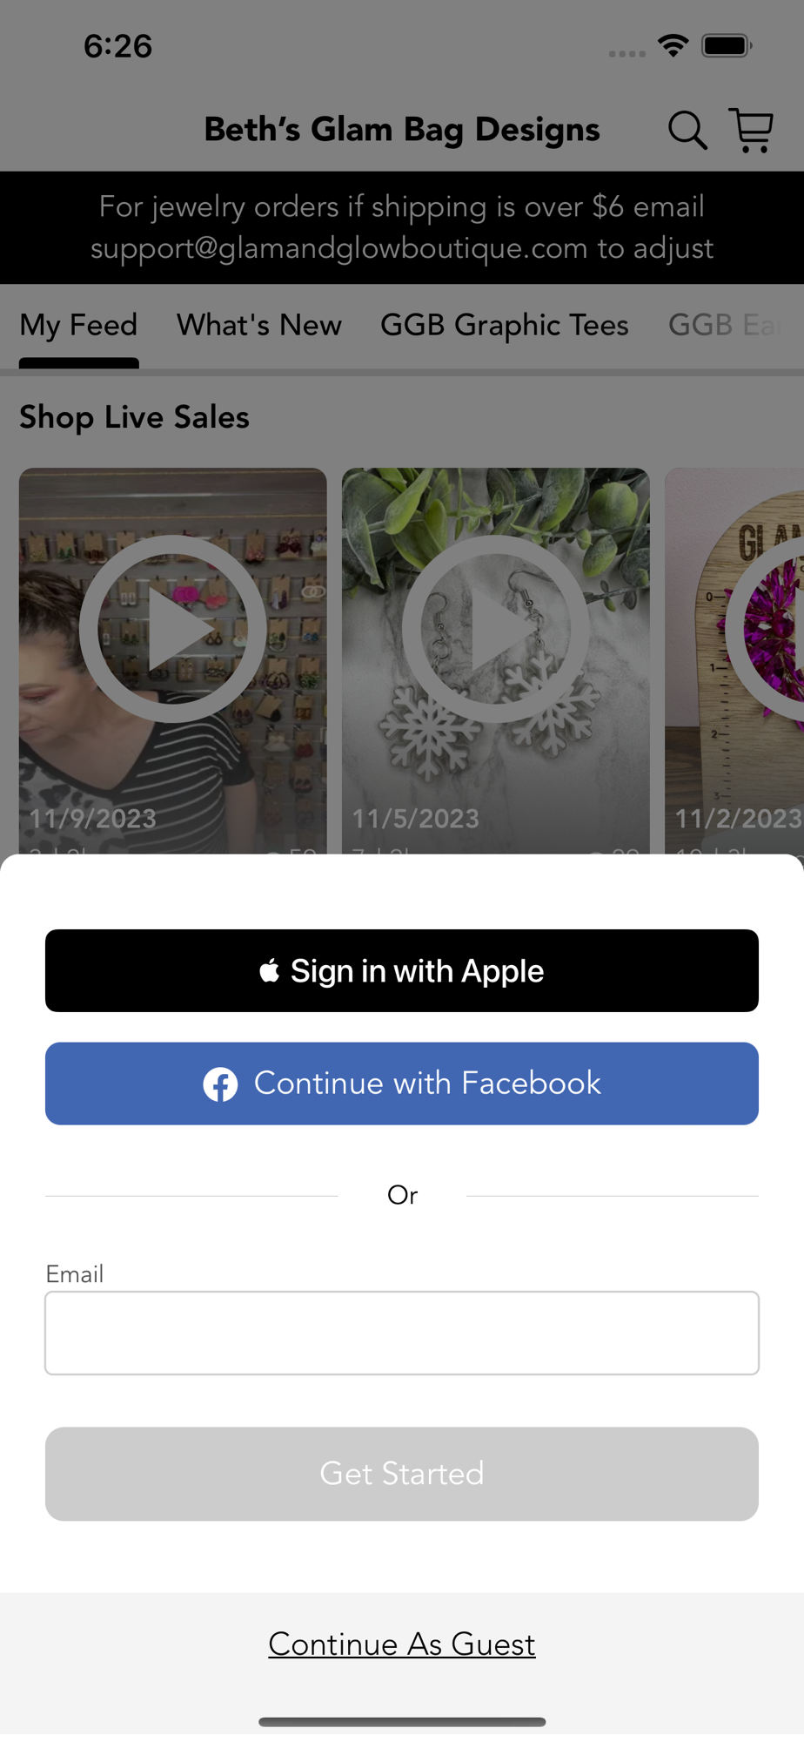Play the 11/9/2023 live sale video
Viewport: 804px width, 1742px height.
tap(173, 629)
